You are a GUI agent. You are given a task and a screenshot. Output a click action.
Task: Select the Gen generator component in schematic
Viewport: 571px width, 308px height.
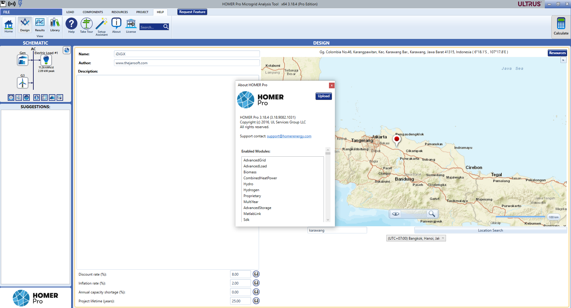(x=23, y=60)
